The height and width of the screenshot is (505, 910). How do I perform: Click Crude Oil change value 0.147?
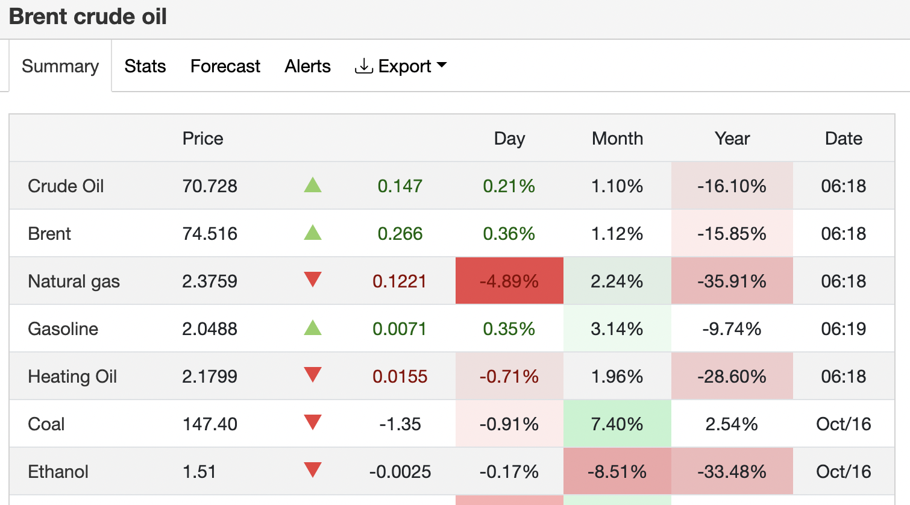click(400, 186)
